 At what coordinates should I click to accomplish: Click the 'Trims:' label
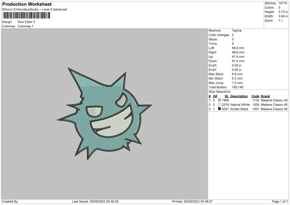pyautogui.click(x=213, y=44)
